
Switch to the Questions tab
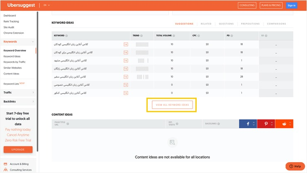click(226, 24)
